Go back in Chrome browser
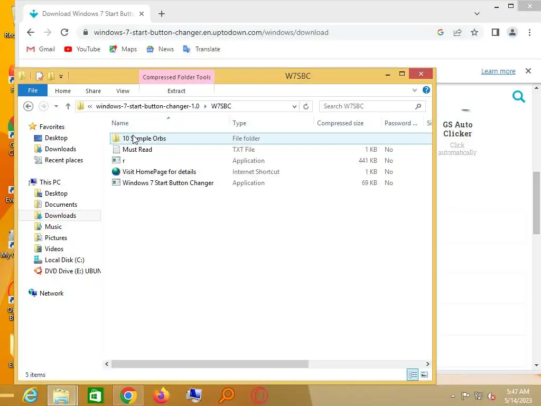541x406 pixels. point(31,32)
